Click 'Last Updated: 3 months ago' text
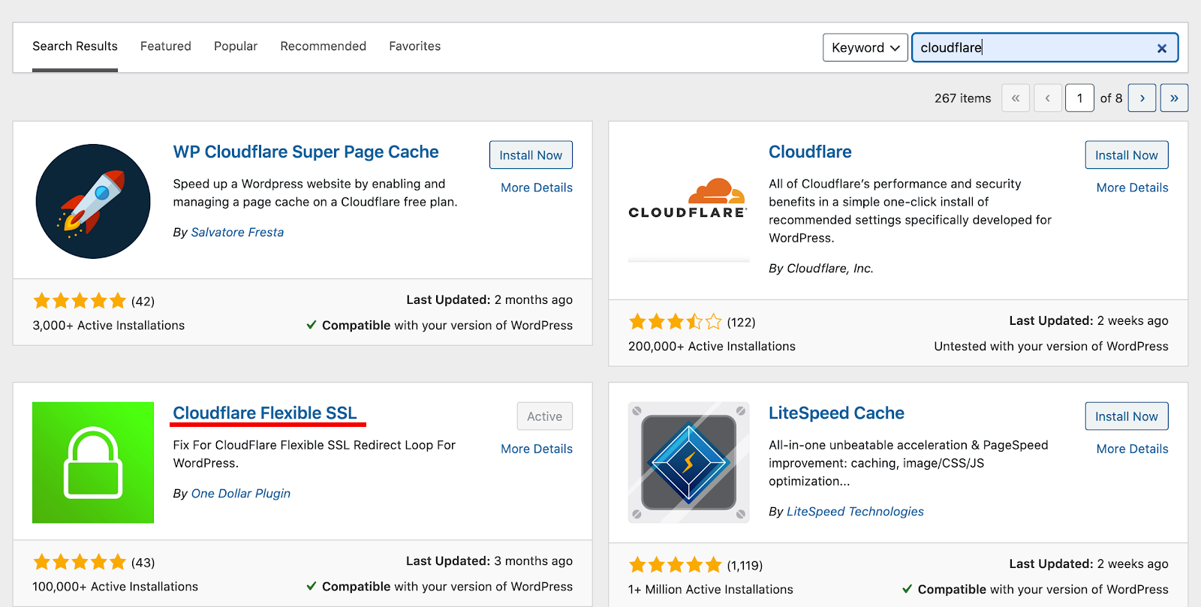The width and height of the screenshot is (1201, 607). click(489, 561)
